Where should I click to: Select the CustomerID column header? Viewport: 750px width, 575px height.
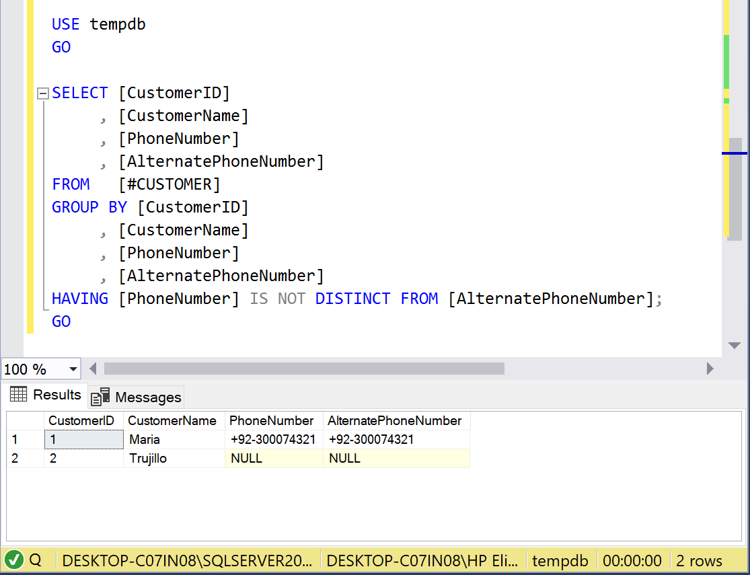click(83, 421)
